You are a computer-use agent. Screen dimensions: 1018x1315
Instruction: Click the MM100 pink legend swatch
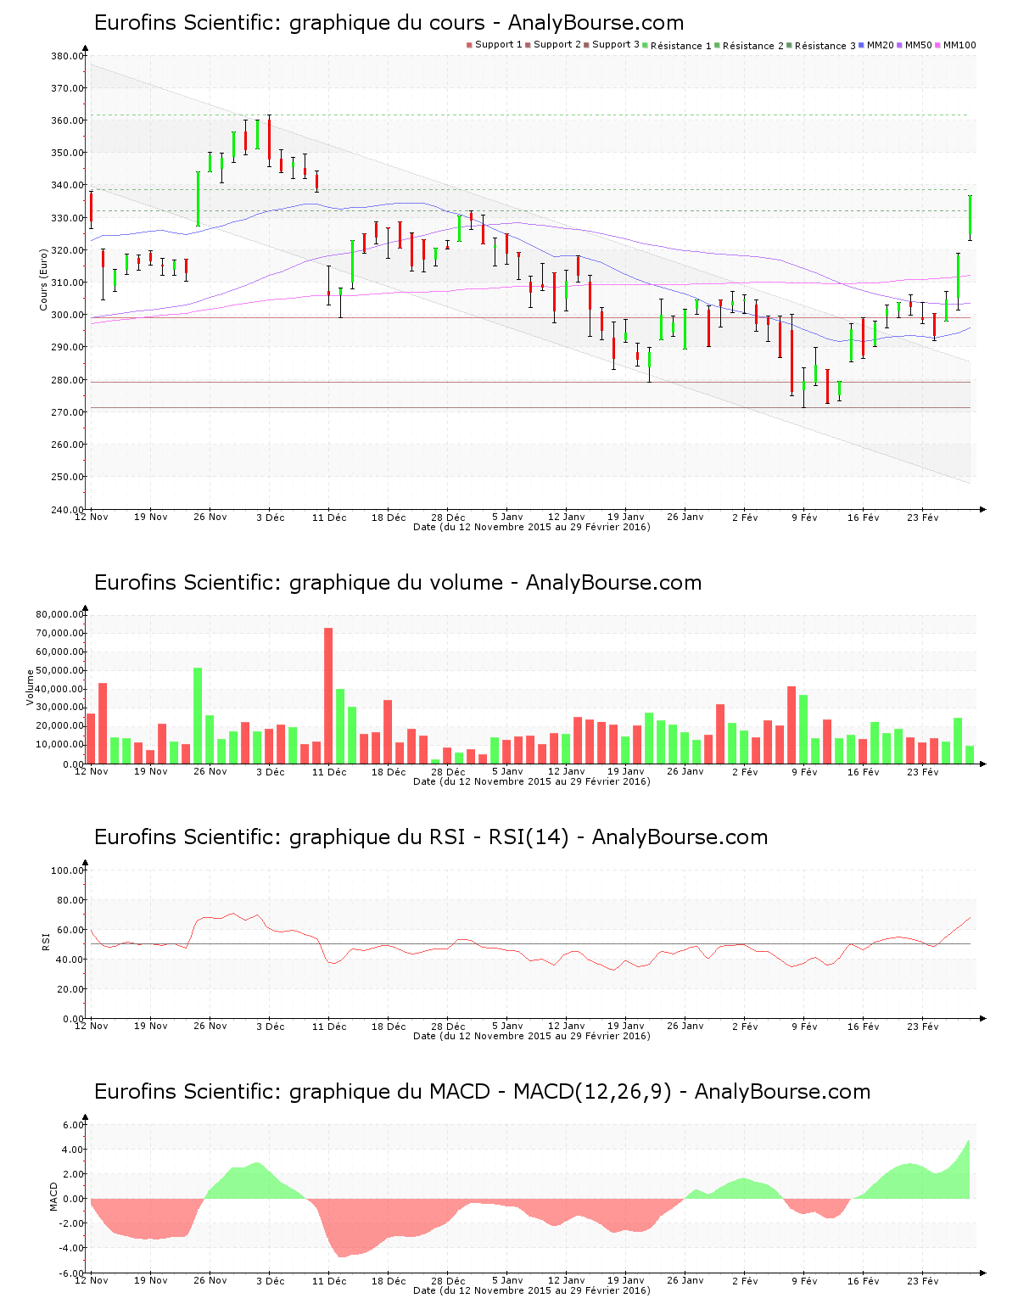[x=937, y=45]
